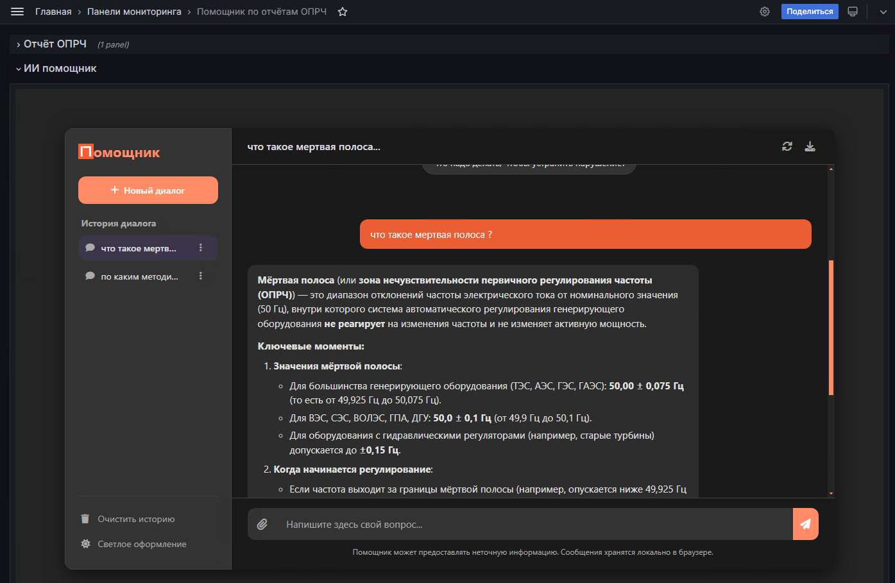Collapse the ИИ помощник row

coord(60,69)
